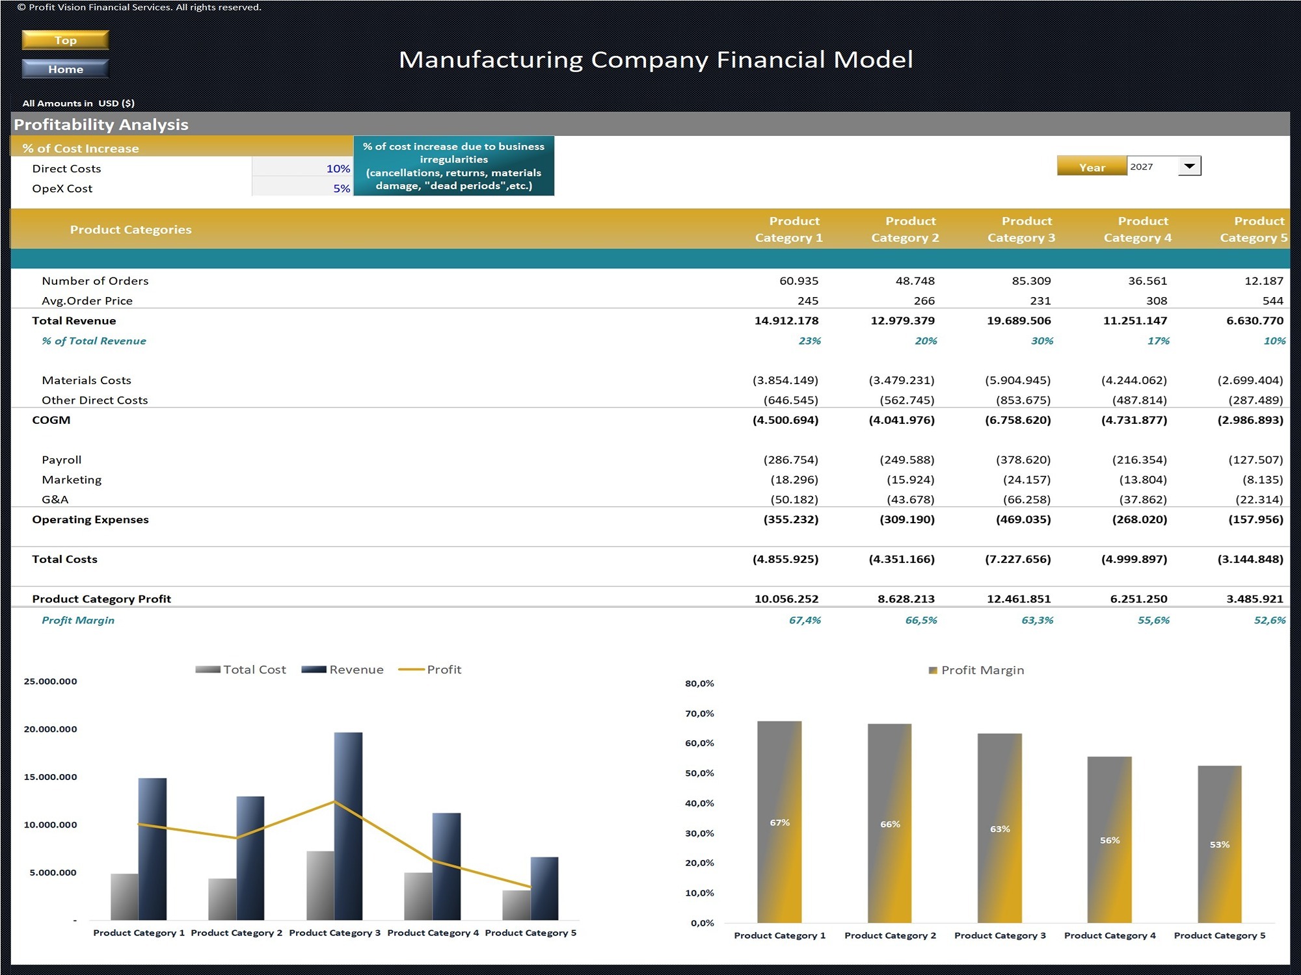Select the Product Category 2 column header
The image size is (1301, 975).
click(905, 229)
